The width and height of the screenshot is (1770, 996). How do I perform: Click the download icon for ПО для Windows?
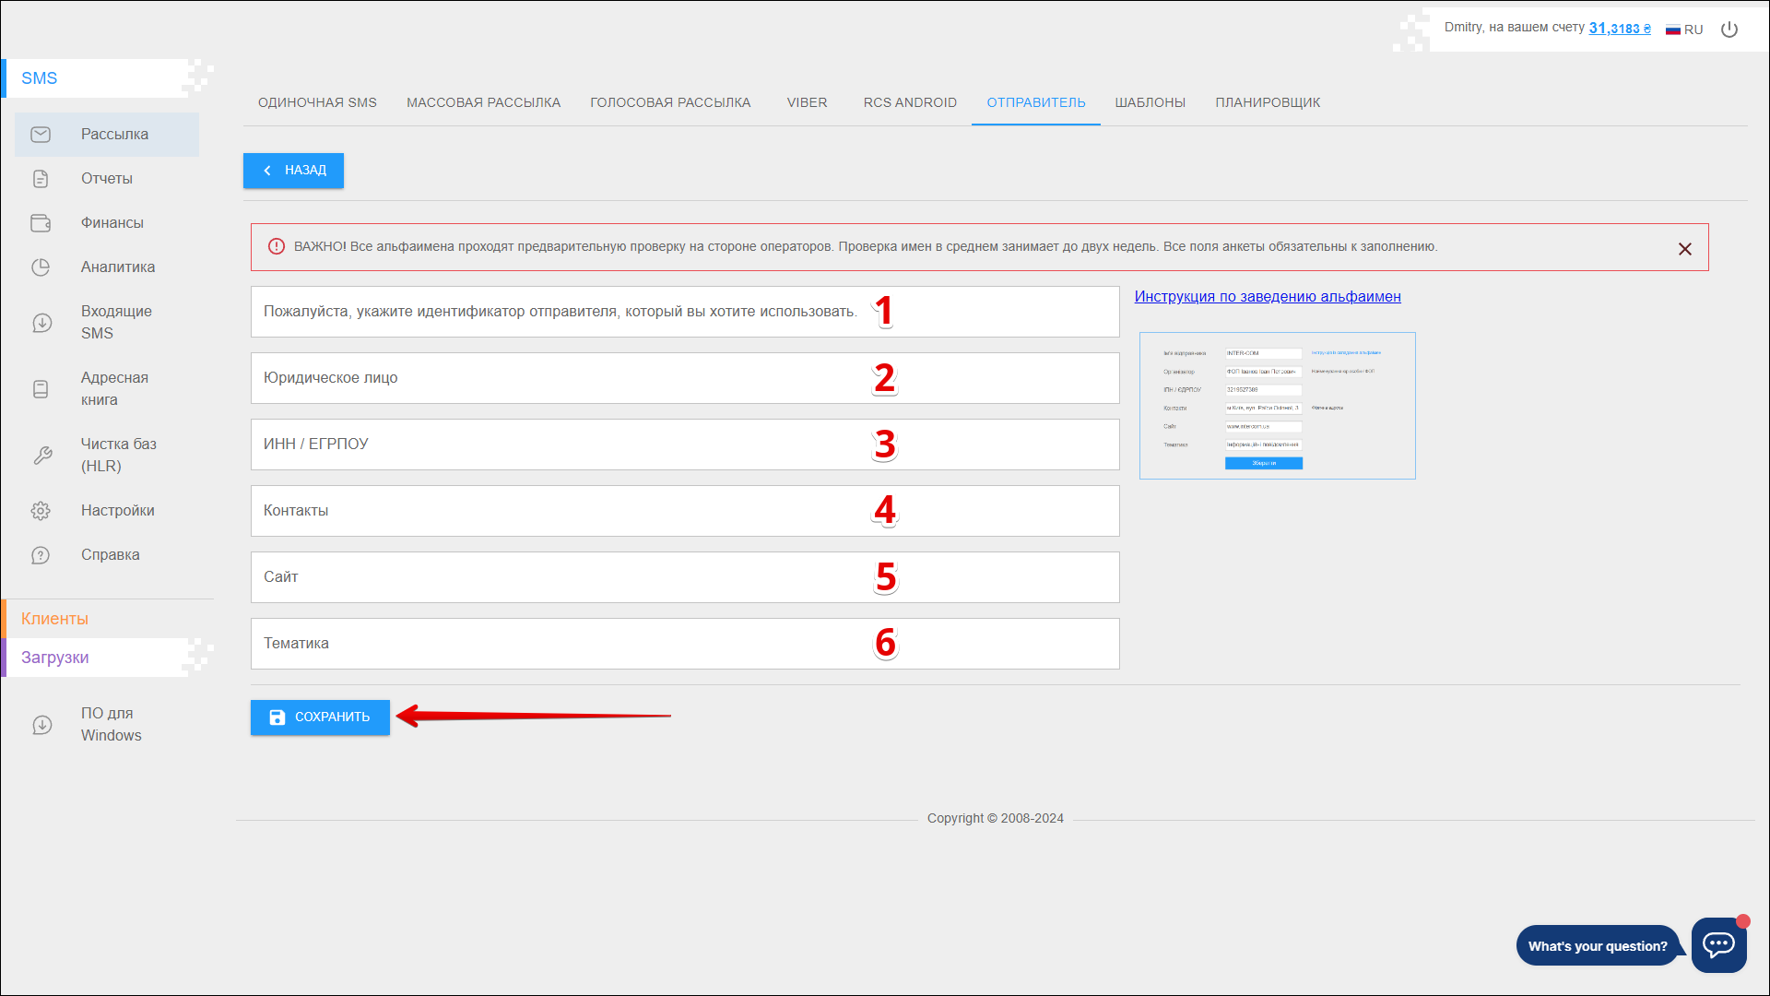point(42,725)
